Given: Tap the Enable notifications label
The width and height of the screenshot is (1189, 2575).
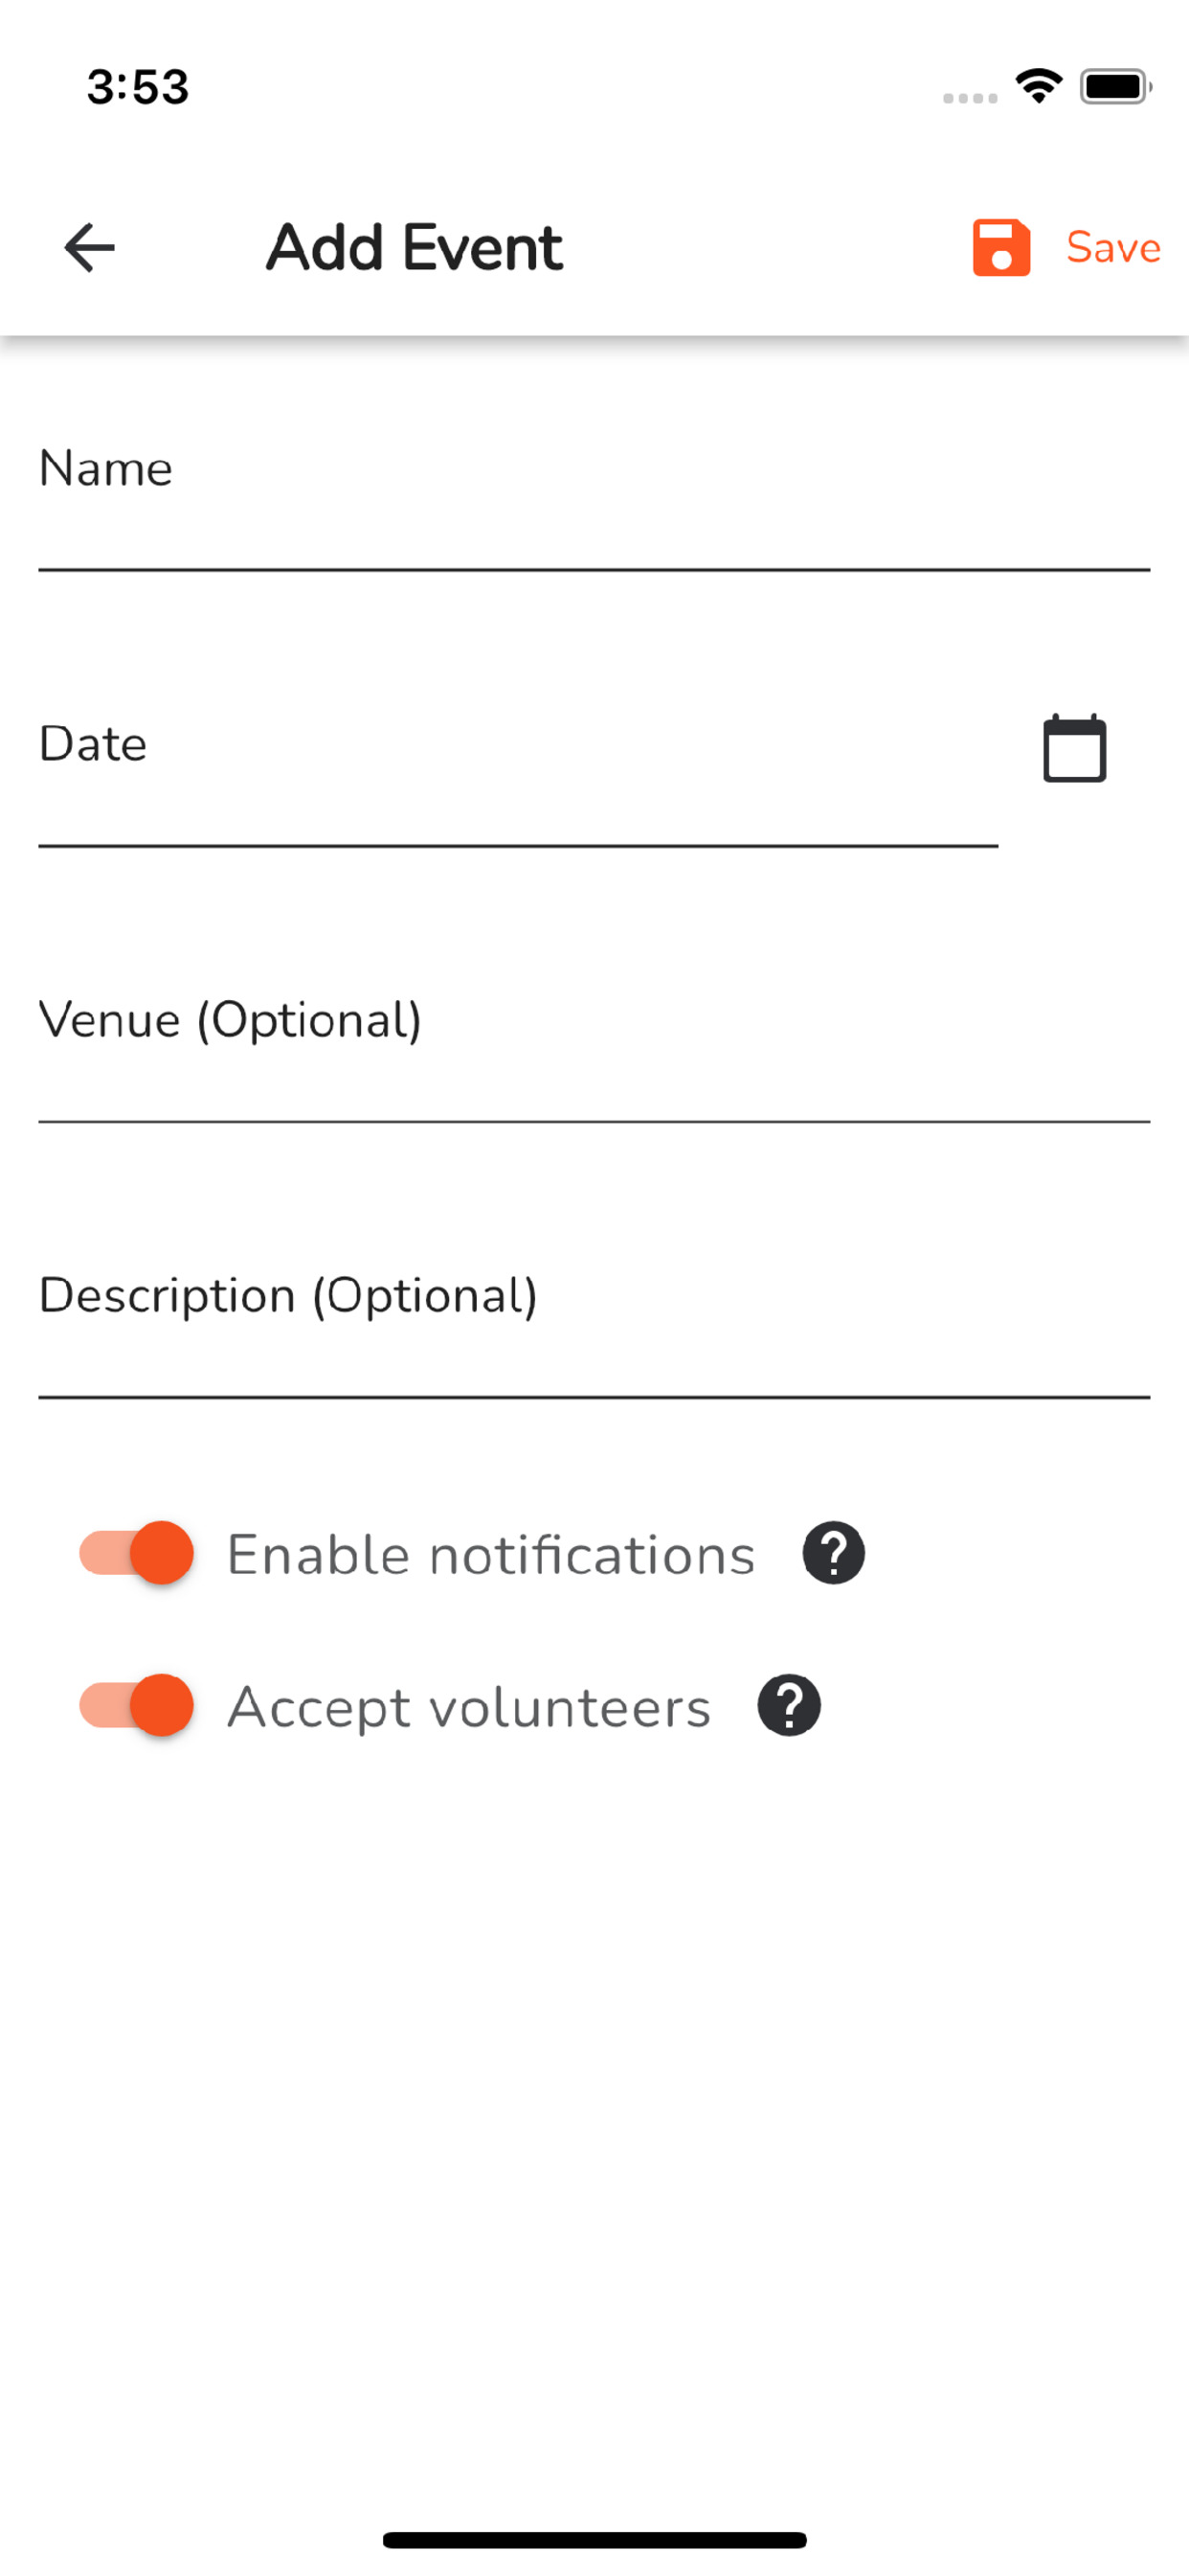Looking at the screenshot, I should click(x=490, y=1556).
